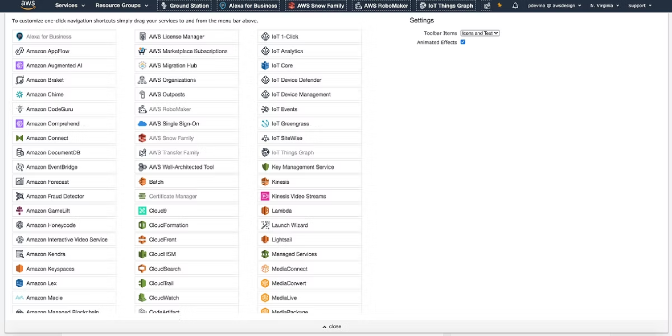Select the CloudTrail service

pos(187,283)
